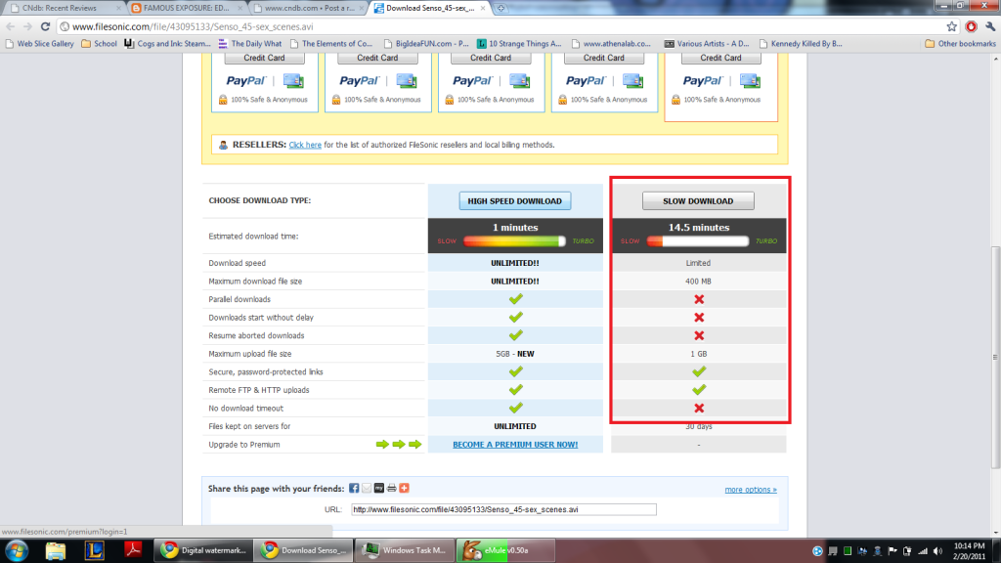This screenshot has height=563, width=1001.
Task: Open The Daily What bookmark
Action: [249, 44]
